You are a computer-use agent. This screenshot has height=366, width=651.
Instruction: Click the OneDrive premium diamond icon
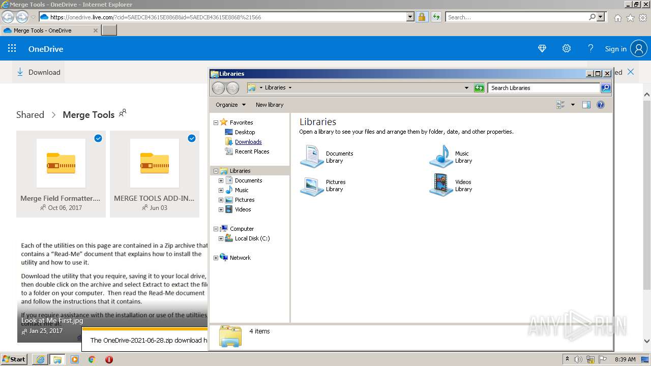point(542,49)
